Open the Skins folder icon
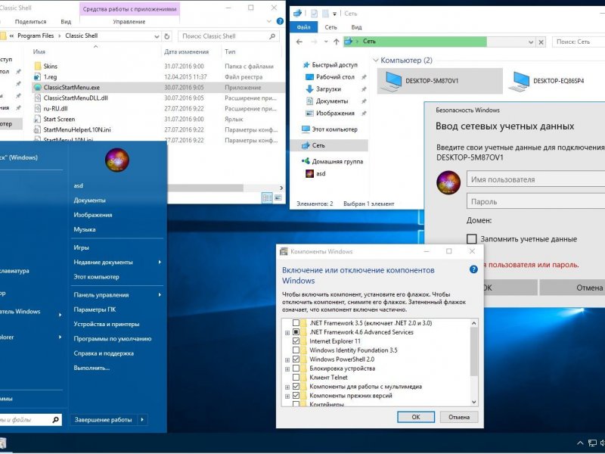Viewport: 605px width, 454px height. [x=37, y=66]
